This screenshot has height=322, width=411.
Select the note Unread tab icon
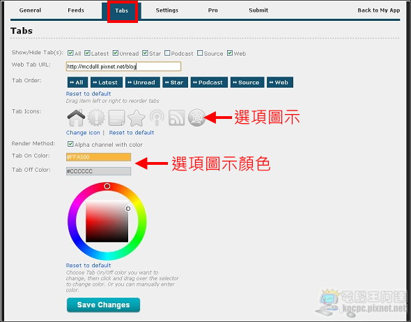pos(116,118)
